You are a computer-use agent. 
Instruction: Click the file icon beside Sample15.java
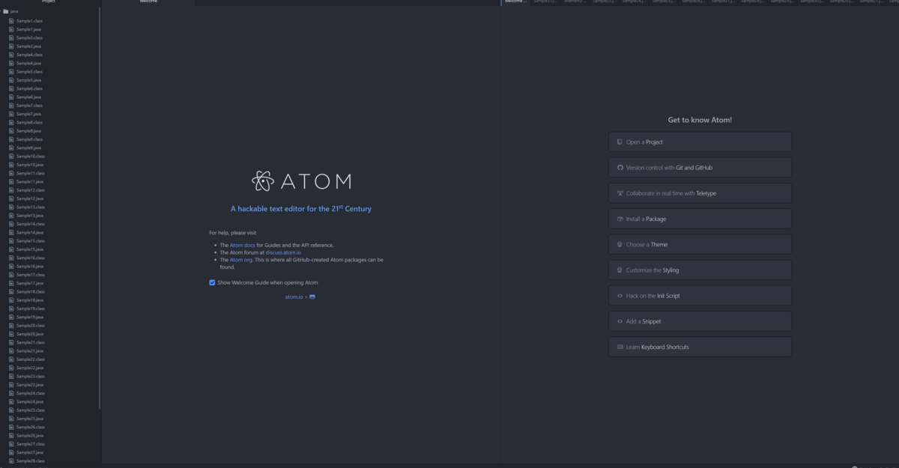[11, 249]
